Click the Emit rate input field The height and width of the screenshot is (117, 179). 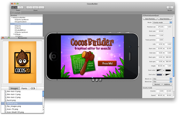pos(160,31)
